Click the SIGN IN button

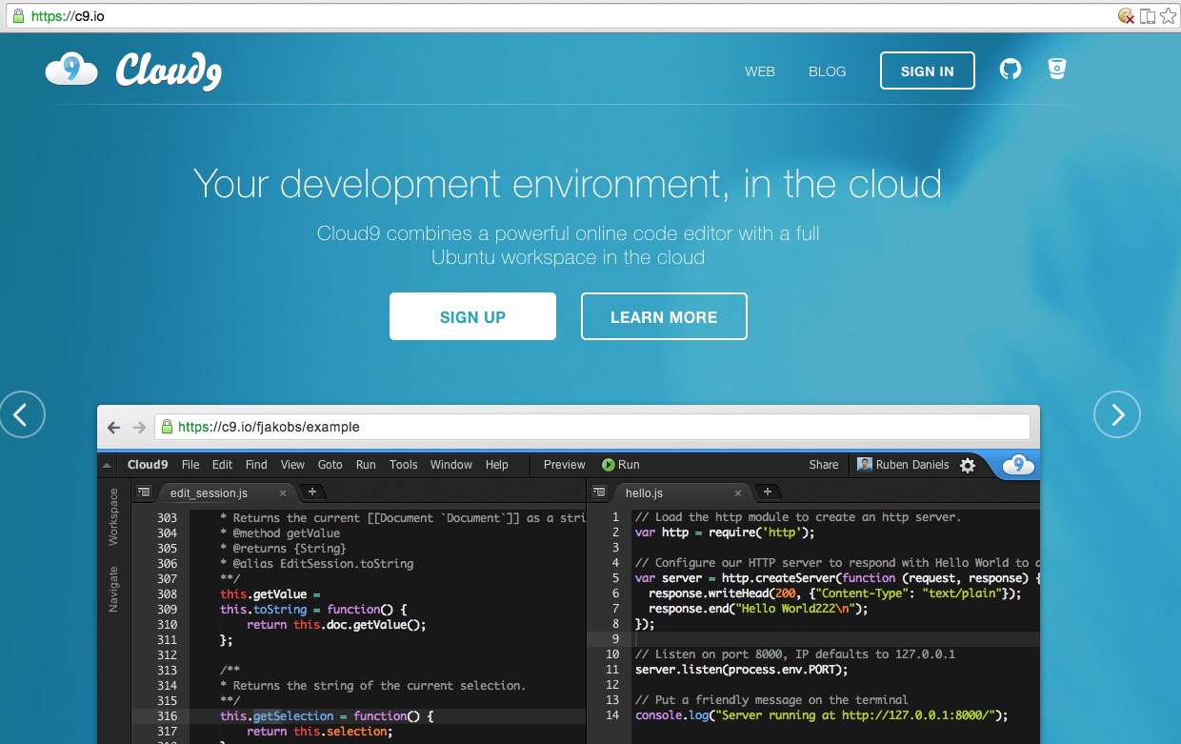(x=928, y=71)
